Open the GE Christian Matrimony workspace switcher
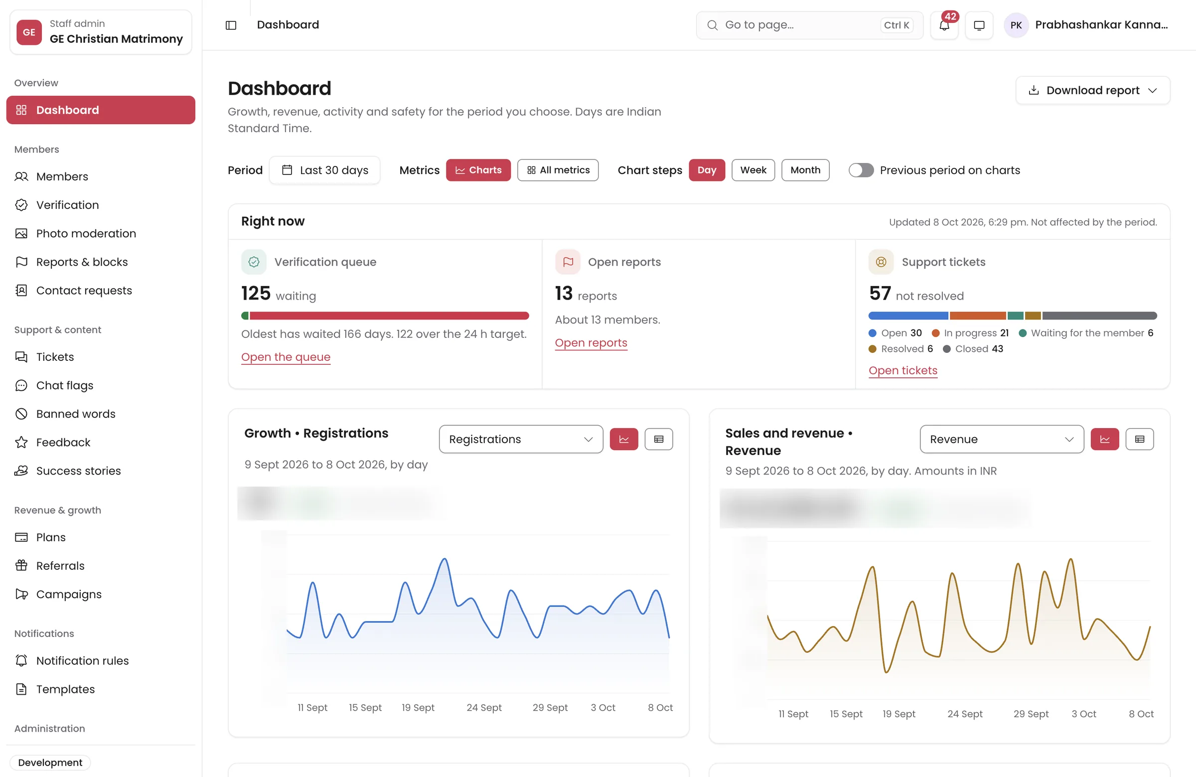Image resolution: width=1196 pixels, height=777 pixels. 101,32
